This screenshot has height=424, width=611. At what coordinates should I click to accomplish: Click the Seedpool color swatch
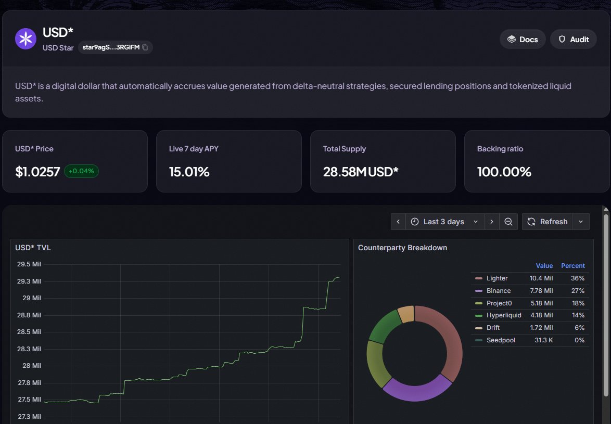[479, 340]
